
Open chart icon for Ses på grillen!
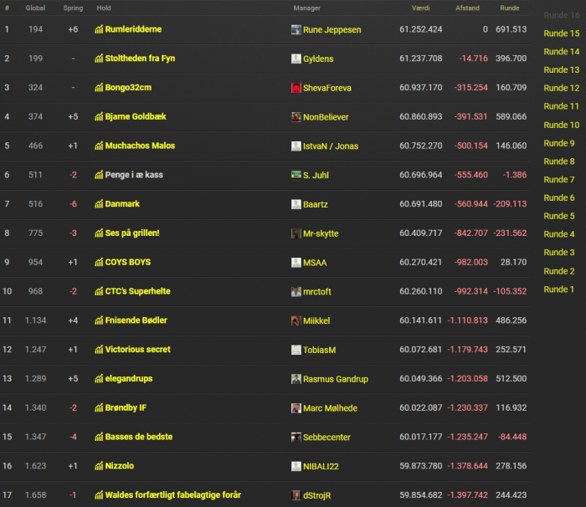(x=99, y=233)
